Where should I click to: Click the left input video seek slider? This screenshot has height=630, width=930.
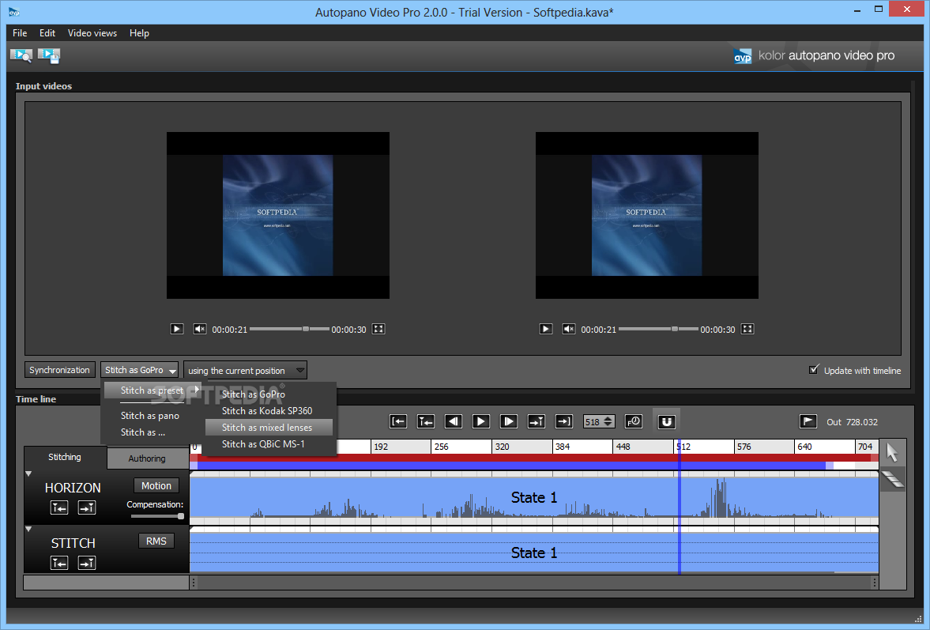tap(289, 329)
